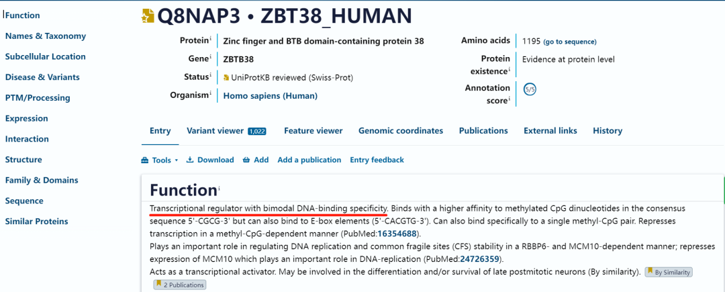This screenshot has height=292, width=725.
Task: Open PubMed reference 16354688
Action: (x=397, y=234)
